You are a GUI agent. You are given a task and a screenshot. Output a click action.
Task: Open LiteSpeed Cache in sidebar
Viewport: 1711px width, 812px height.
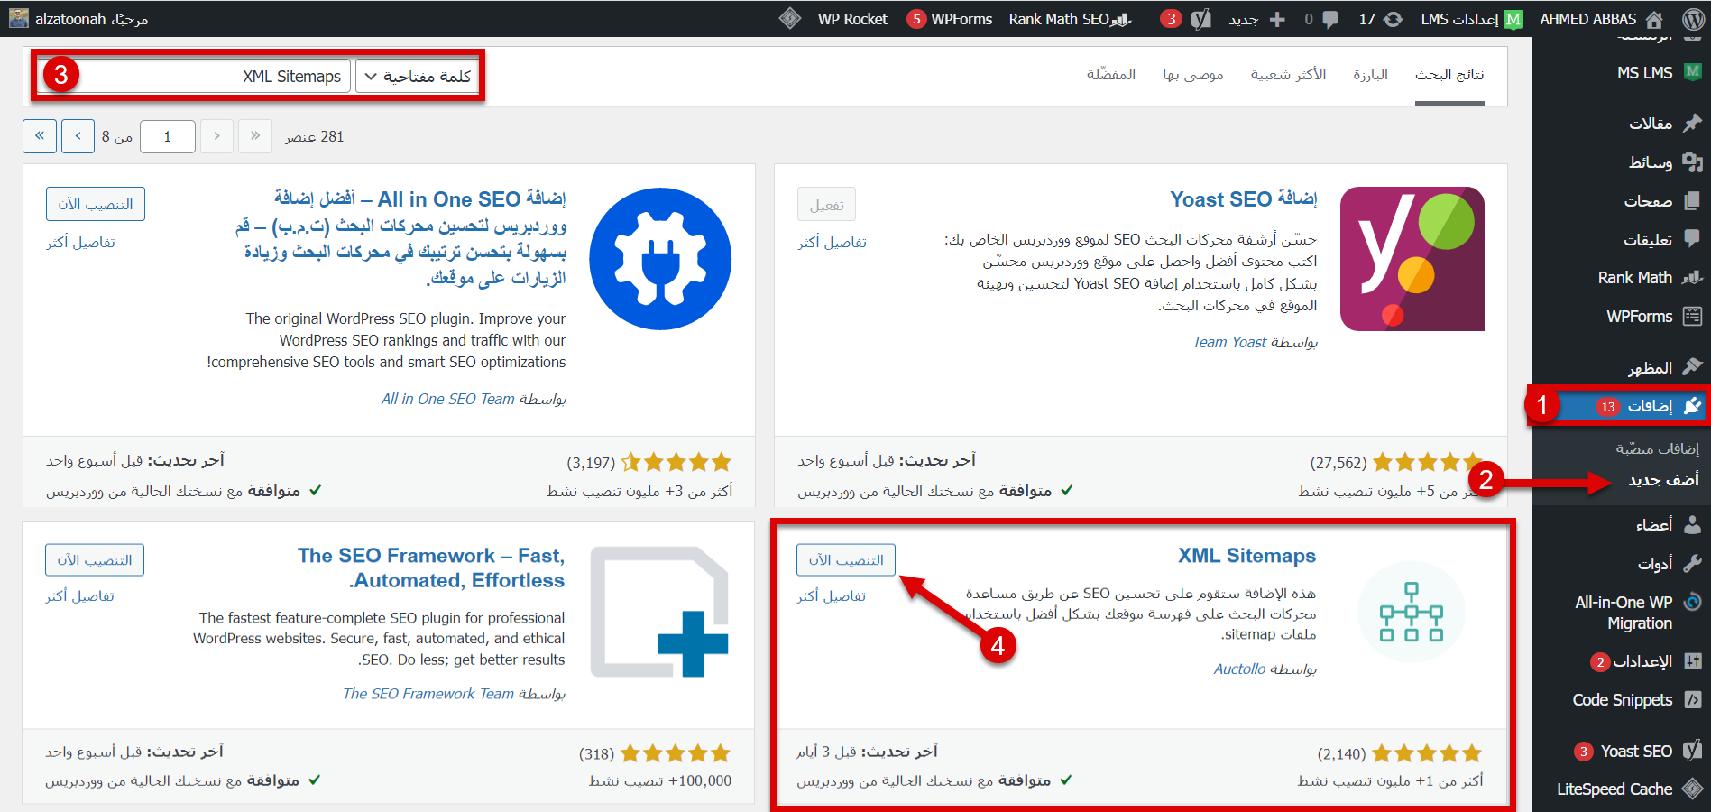1614,789
